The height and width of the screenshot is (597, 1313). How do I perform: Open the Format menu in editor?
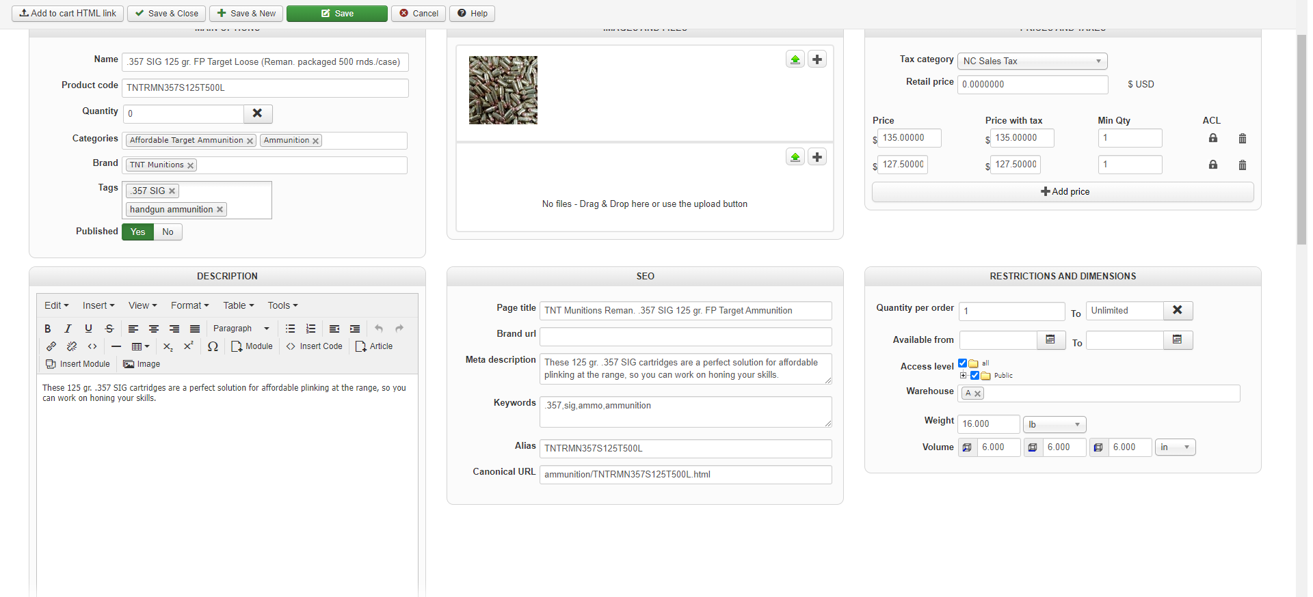190,305
